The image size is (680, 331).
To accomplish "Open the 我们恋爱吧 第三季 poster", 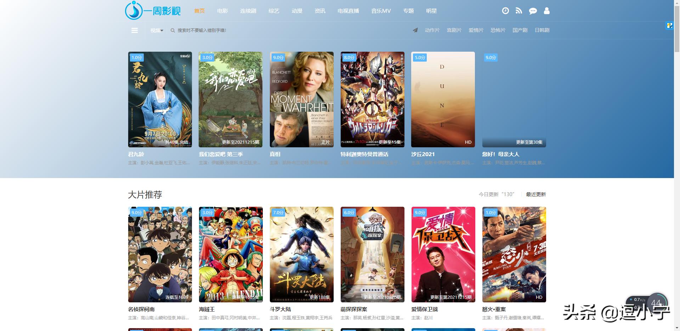I will (x=231, y=99).
